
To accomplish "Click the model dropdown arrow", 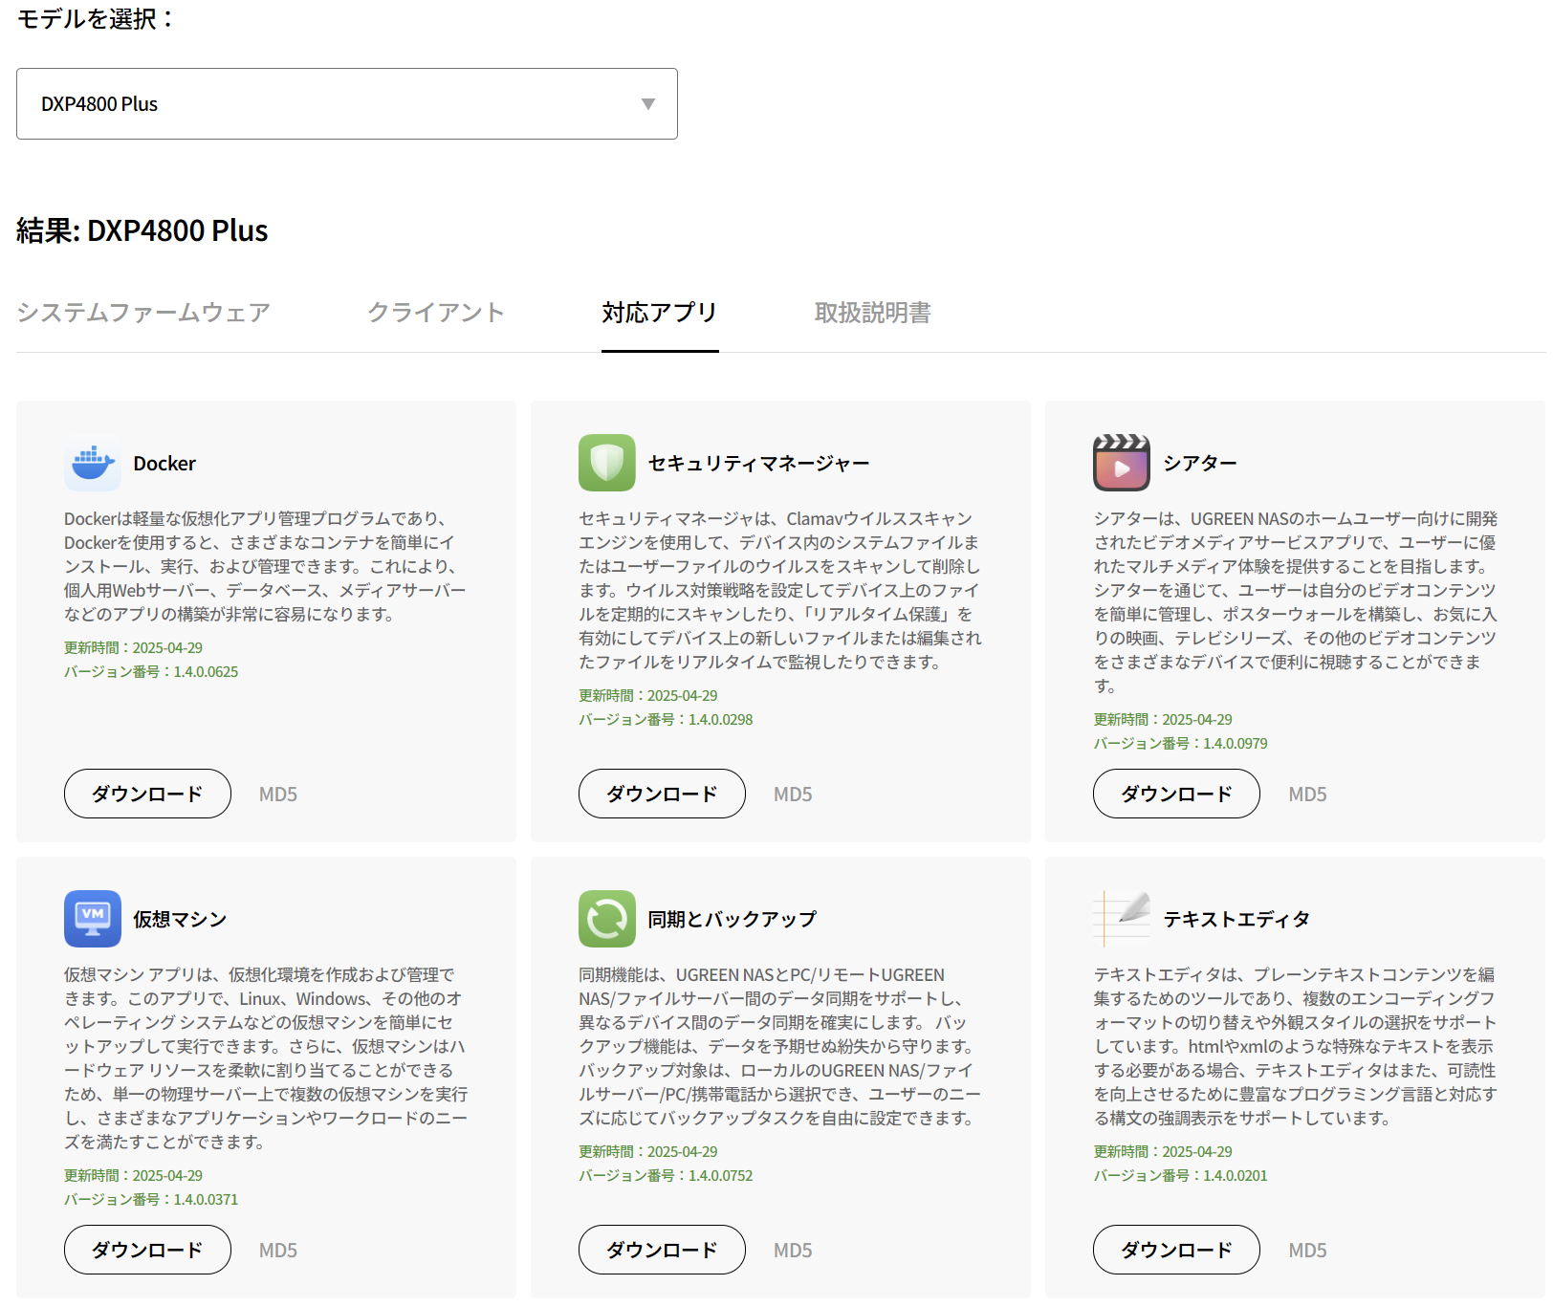I will coord(648,104).
